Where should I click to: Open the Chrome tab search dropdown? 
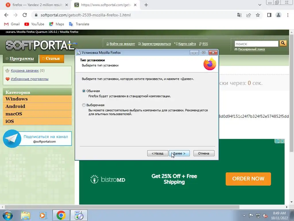260,5
